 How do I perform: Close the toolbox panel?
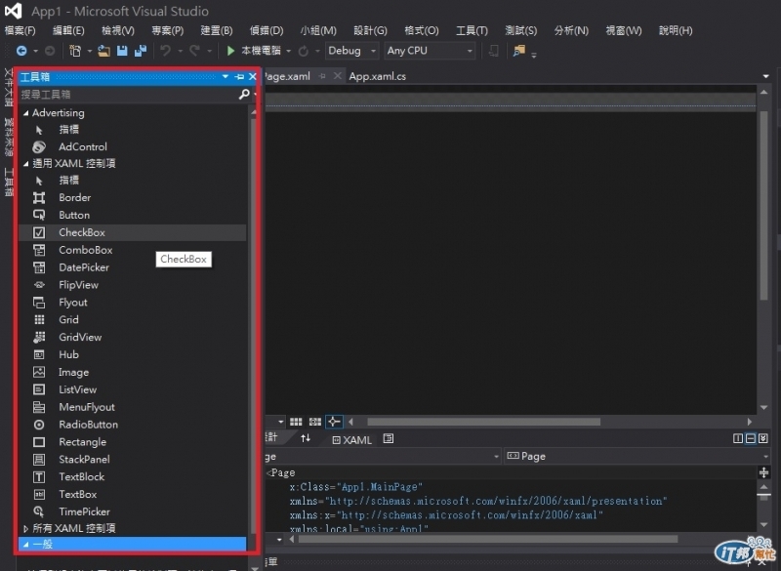(x=253, y=77)
